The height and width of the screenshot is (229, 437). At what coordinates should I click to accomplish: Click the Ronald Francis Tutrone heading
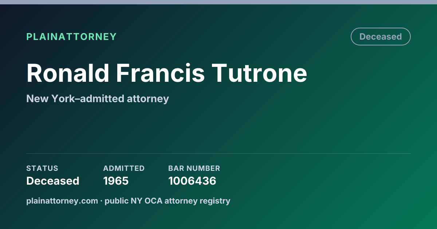tap(167, 73)
